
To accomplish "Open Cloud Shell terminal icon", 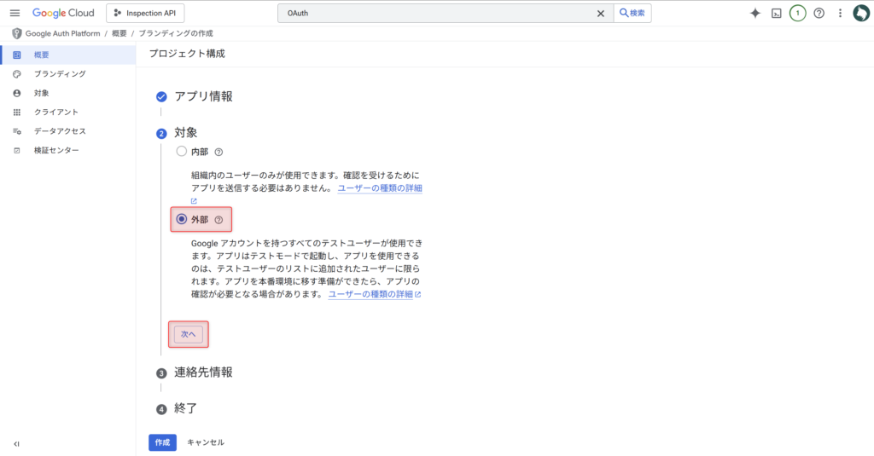I will (x=777, y=14).
